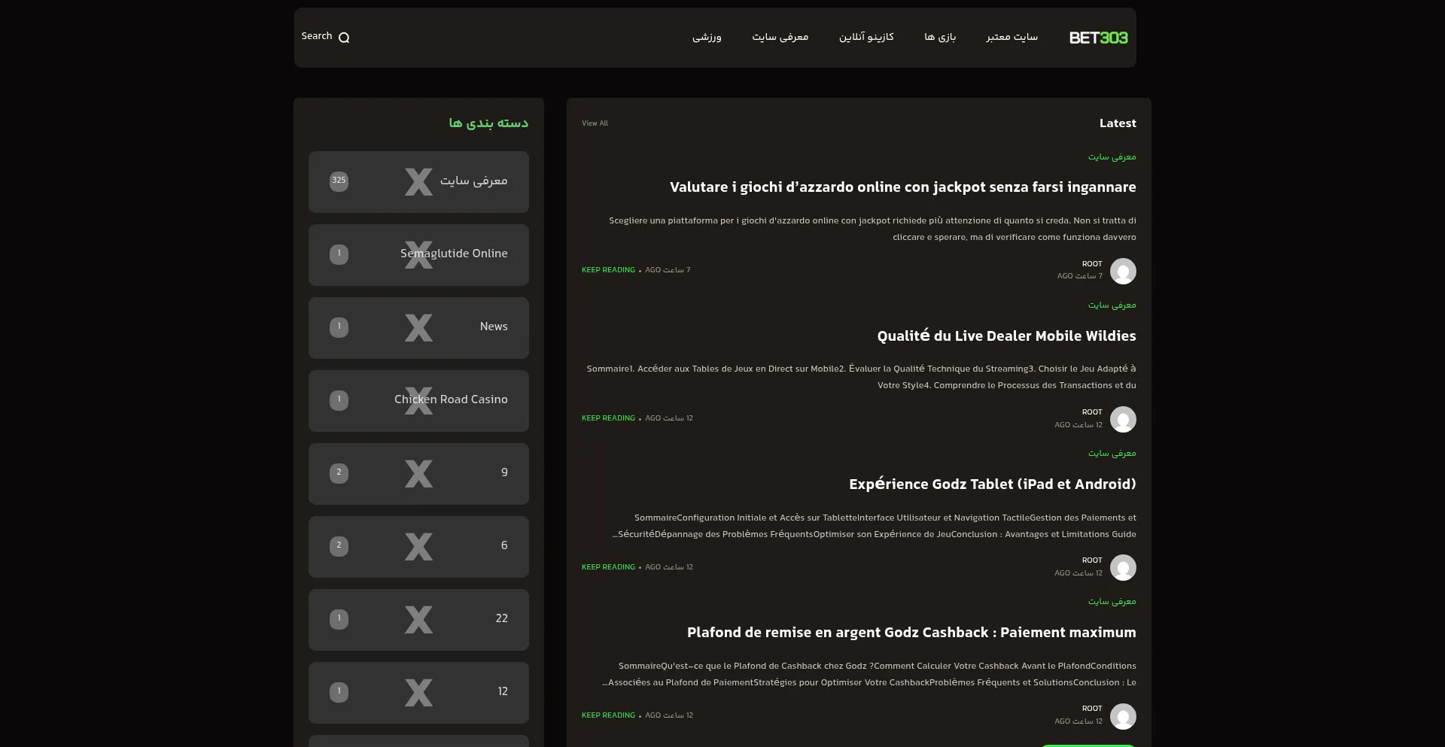This screenshot has width=1445, height=747.
Task: Open the BET303 logo home link
Action: coord(1098,38)
